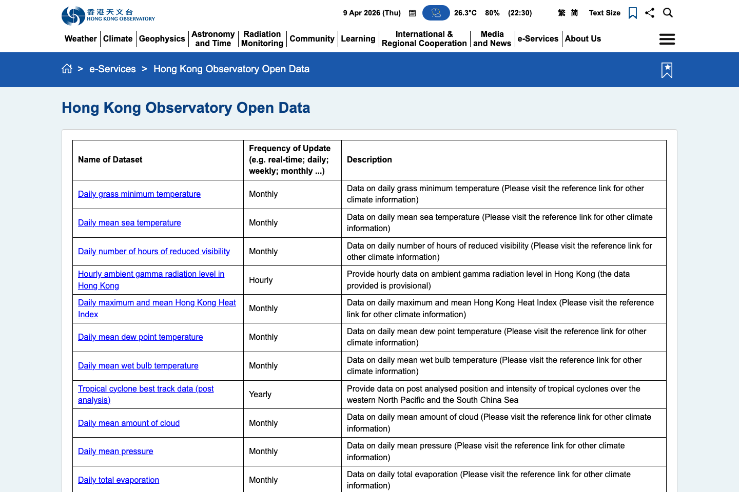Open the Astronomy and Time menu
739x492 pixels.
click(x=213, y=38)
